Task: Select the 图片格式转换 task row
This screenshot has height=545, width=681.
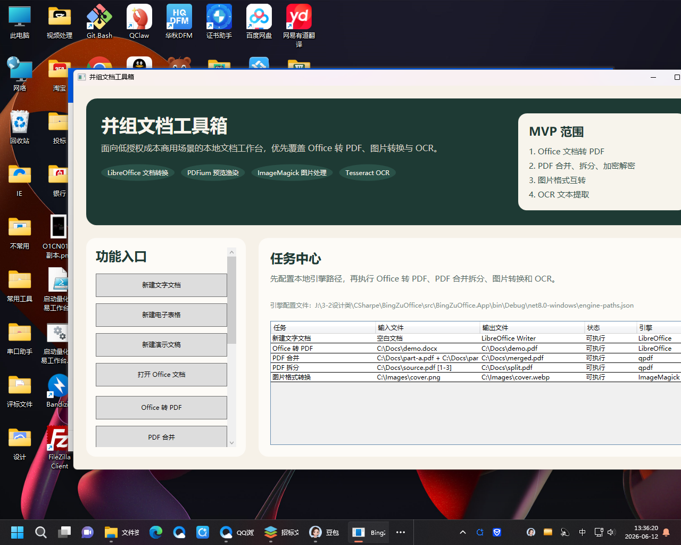Action: coord(476,377)
